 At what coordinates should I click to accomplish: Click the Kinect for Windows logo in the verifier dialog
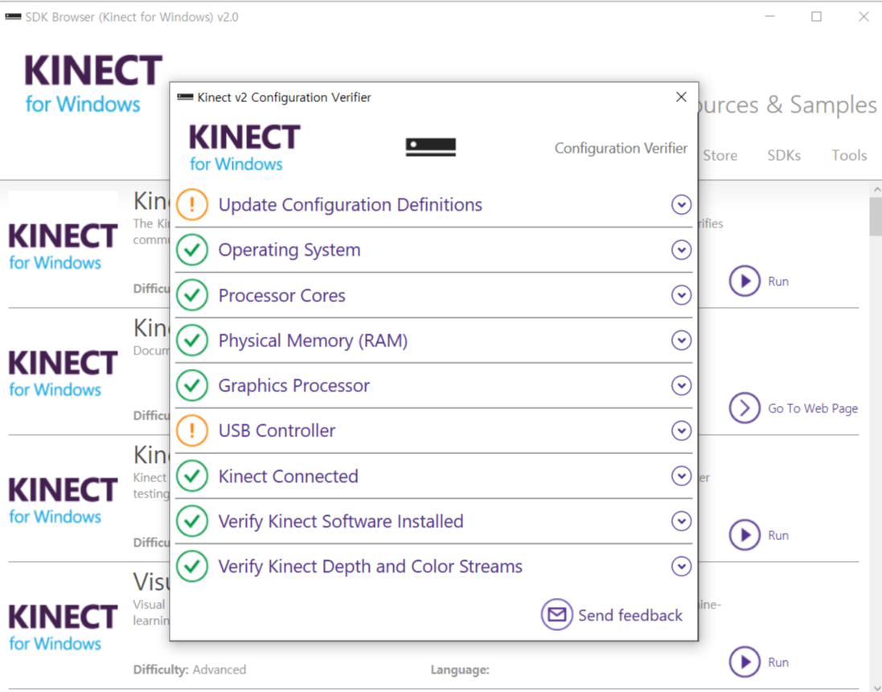244,148
